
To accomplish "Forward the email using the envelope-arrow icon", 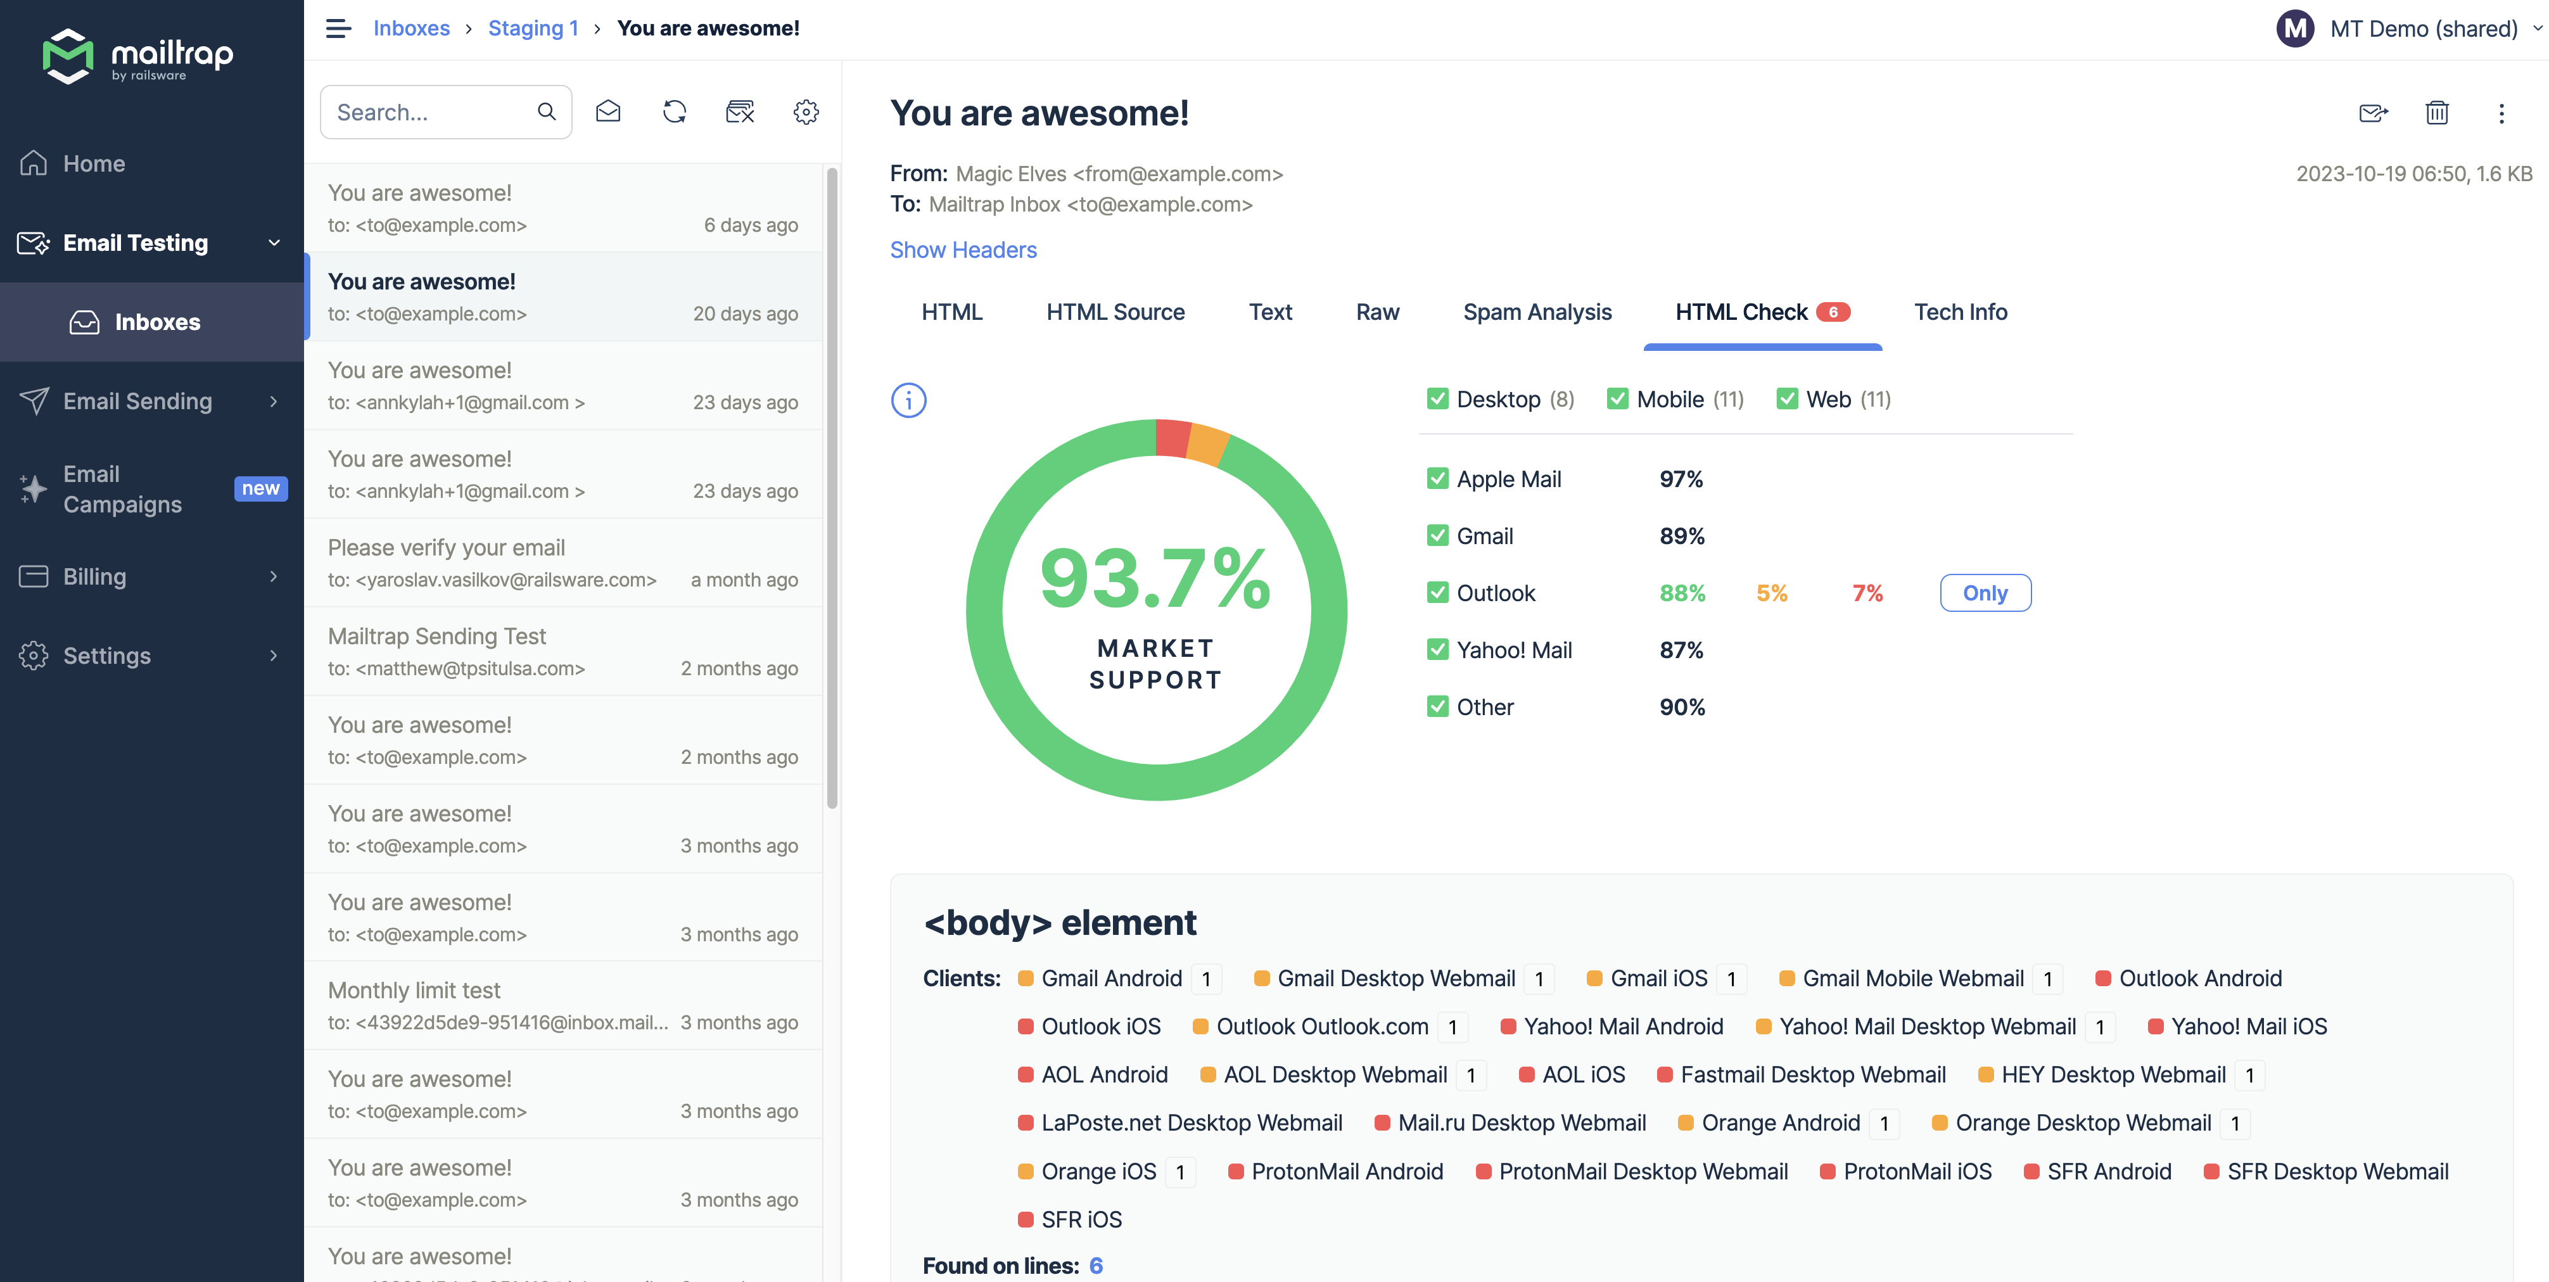I will click(x=2373, y=113).
